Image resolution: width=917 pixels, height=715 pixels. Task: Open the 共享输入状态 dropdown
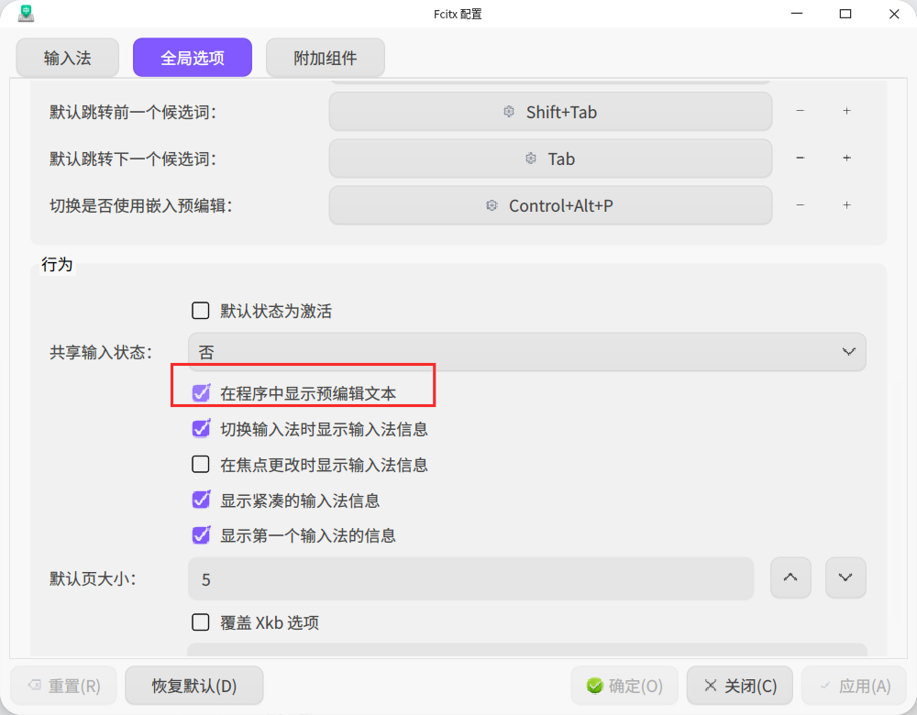526,352
